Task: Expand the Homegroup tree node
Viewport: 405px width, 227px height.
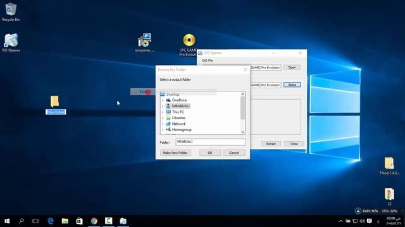Action: tap(163, 130)
